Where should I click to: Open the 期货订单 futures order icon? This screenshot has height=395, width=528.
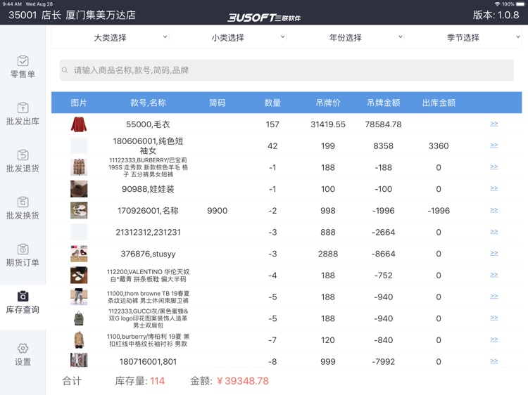click(x=23, y=249)
